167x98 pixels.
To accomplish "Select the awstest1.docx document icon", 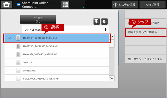I will (18, 70).
